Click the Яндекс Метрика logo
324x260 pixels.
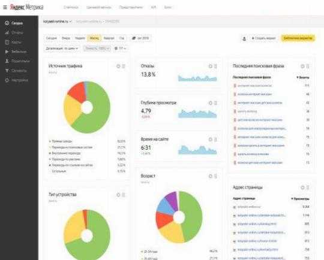tap(26, 7)
